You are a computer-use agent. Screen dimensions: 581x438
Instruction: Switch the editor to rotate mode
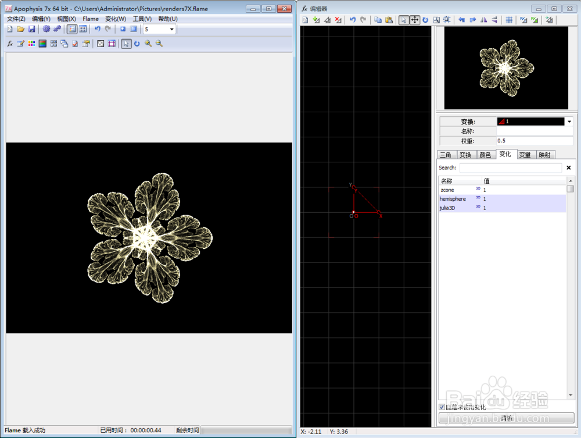tap(426, 20)
